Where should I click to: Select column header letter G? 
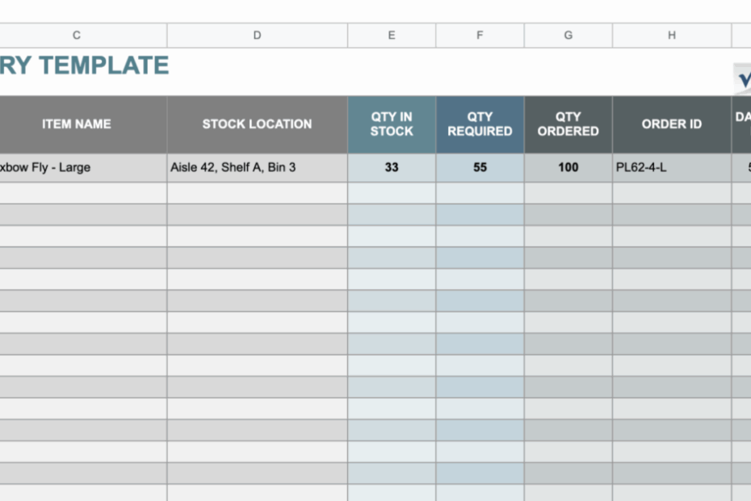(x=568, y=35)
